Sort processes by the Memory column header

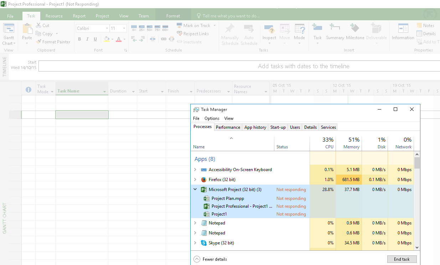coord(349,143)
